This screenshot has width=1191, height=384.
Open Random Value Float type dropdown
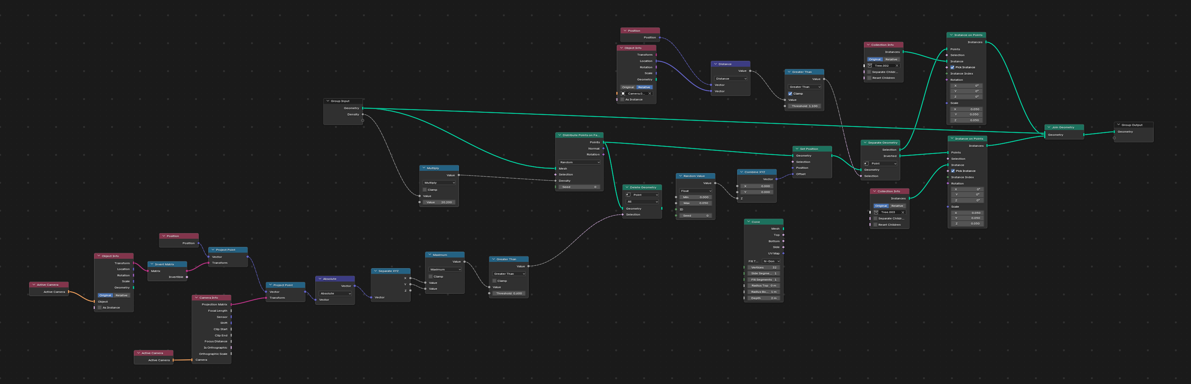click(695, 191)
